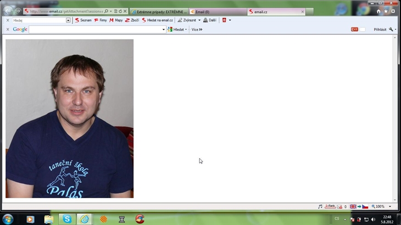The image size is (401, 225).
Task: Click the tray volume speaker icon
Action: click(x=373, y=220)
